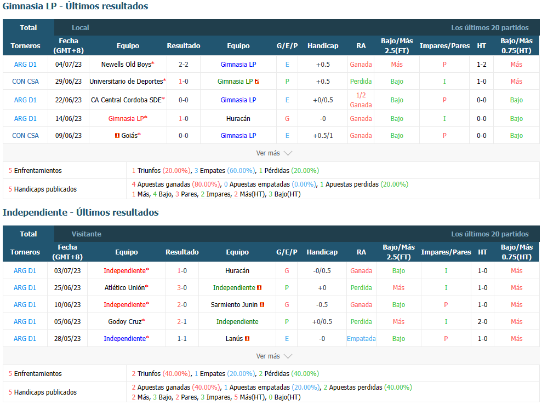This screenshot has width=542, height=405.
Task: Open ARG D1 link for 14/06/23 match
Action: [25, 119]
